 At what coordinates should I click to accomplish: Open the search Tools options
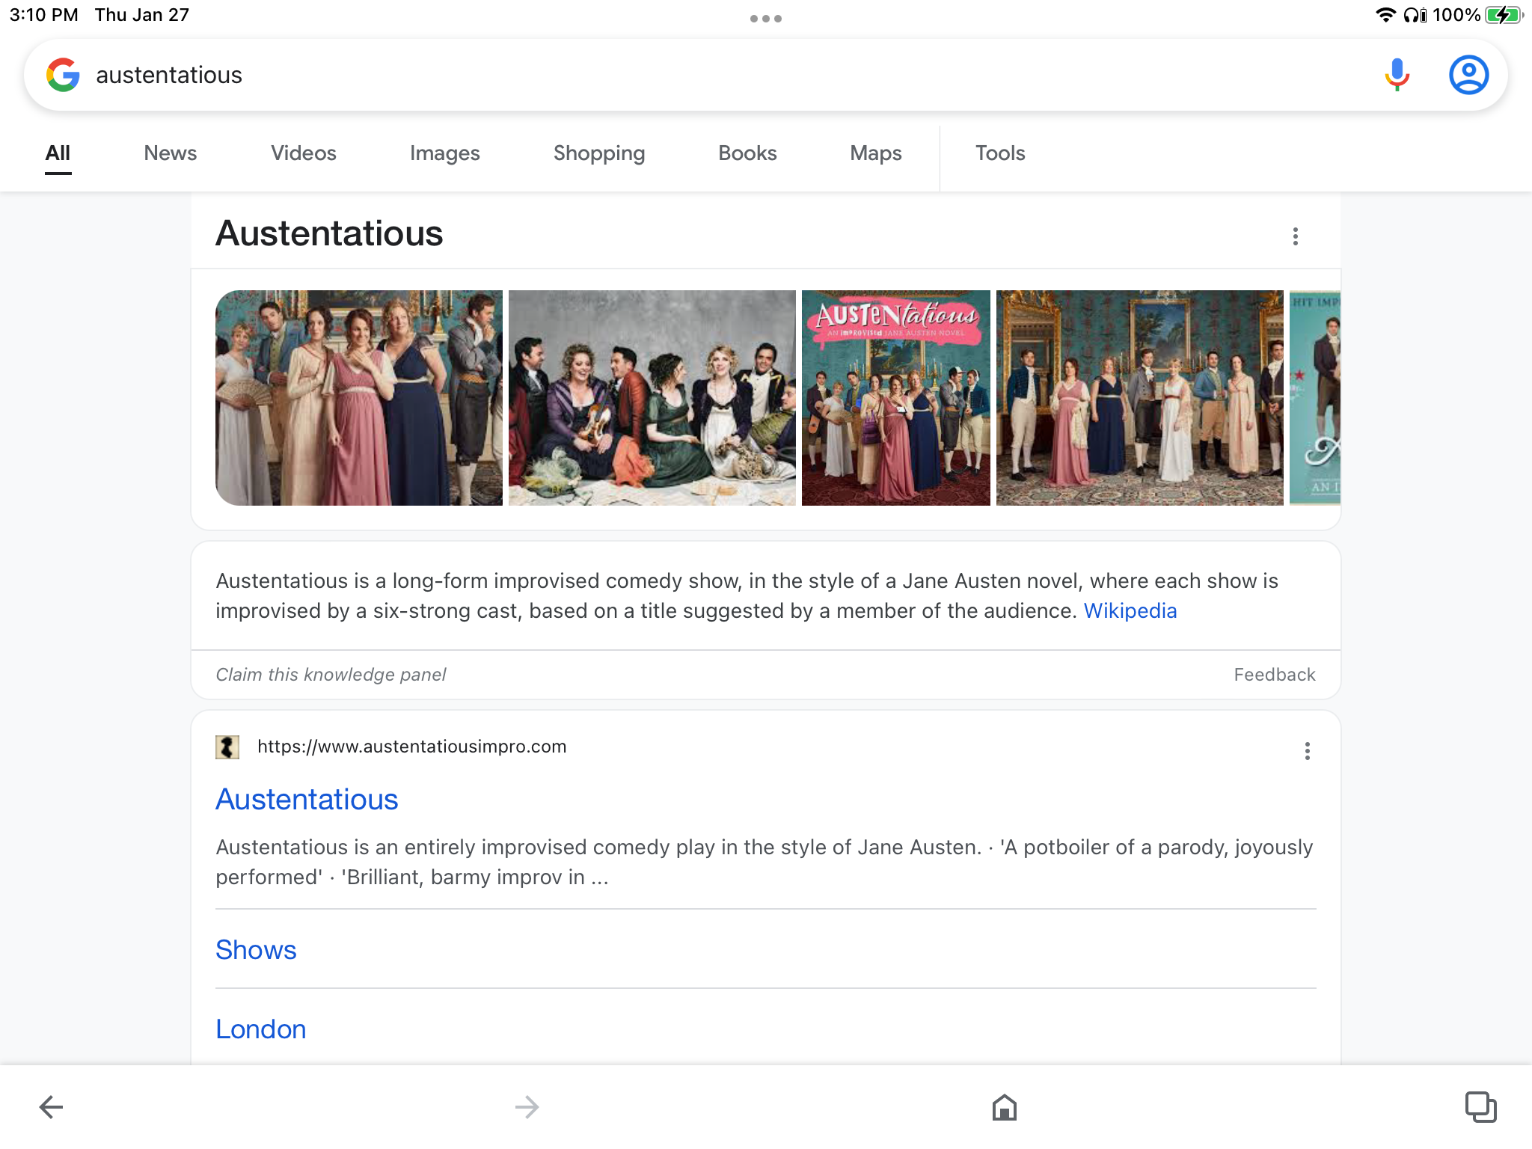(1000, 153)
